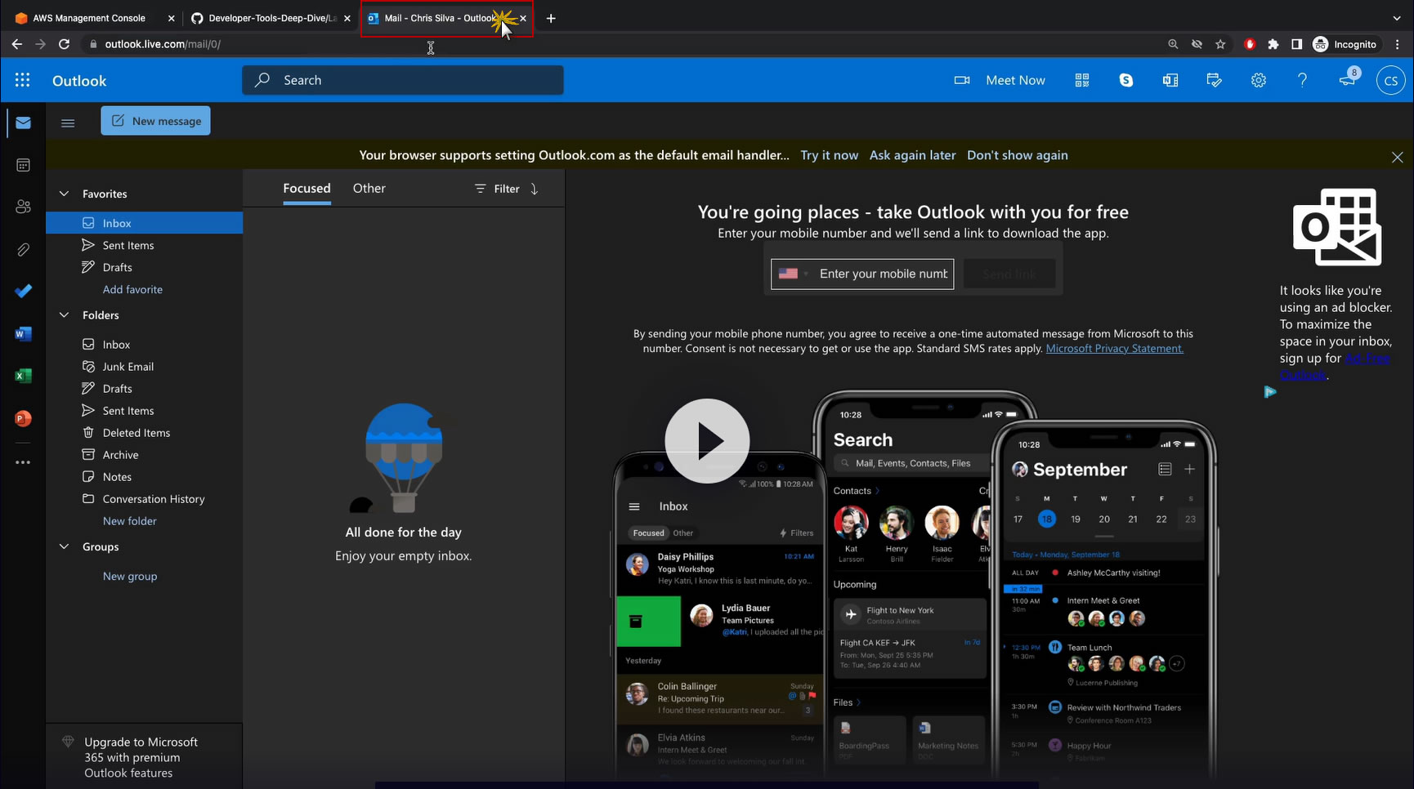Open Skype from the Outlook header
This screenshot has width=1414, height=789.
[1126, 80]
